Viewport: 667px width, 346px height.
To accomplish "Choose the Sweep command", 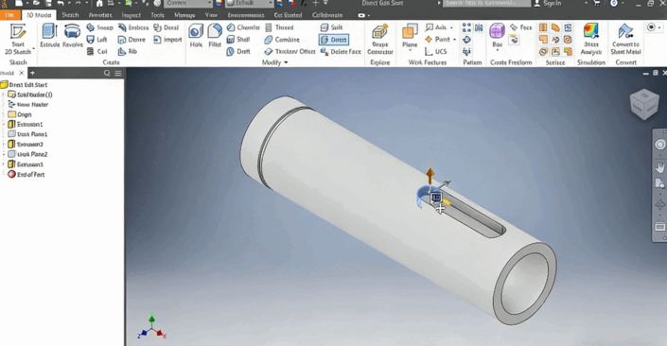I will (99, 27).
